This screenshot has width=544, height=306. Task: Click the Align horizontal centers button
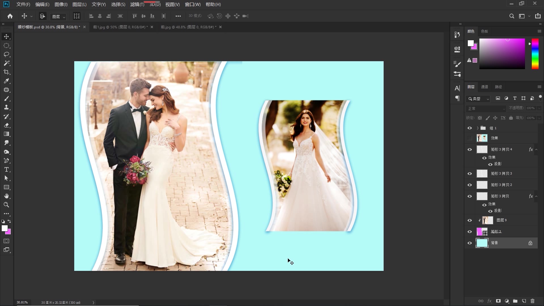[x=100, y=16]
